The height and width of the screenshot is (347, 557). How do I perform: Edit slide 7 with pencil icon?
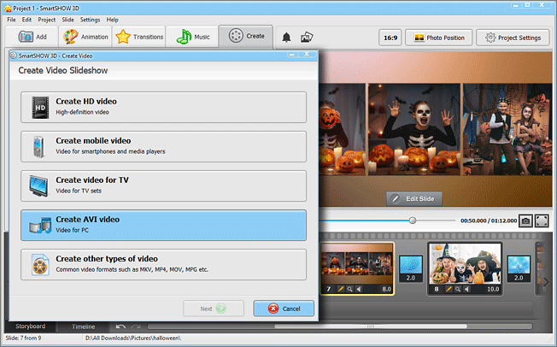340,289
